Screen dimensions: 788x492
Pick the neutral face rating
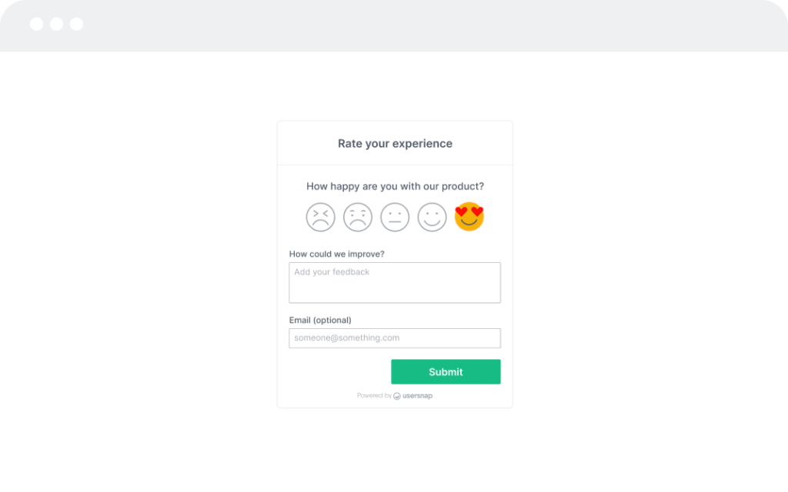coord(395,216)
